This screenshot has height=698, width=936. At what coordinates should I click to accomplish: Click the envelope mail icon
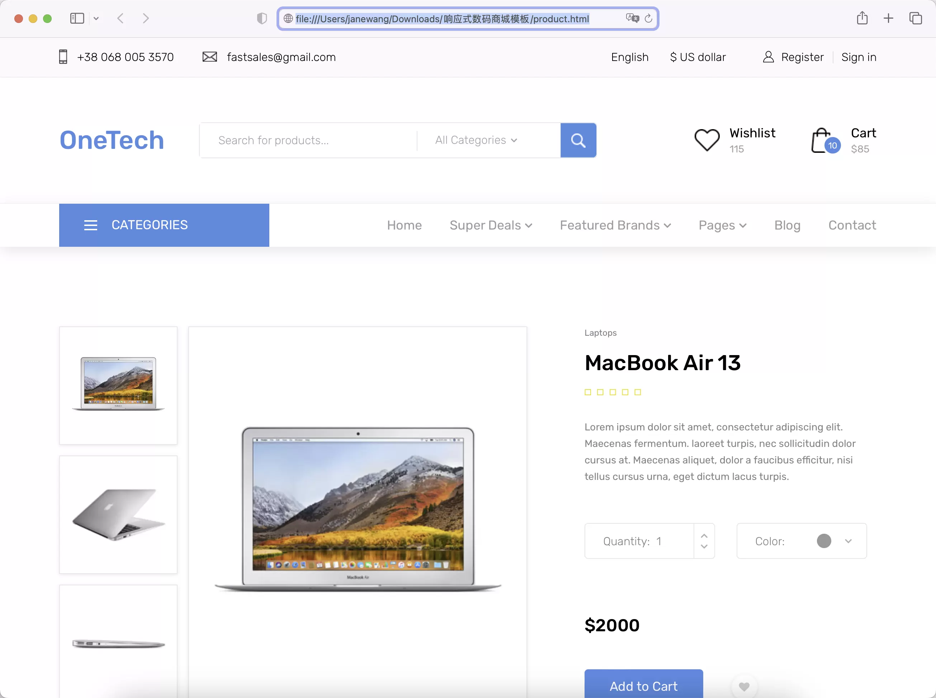click(x=209, y=57)
